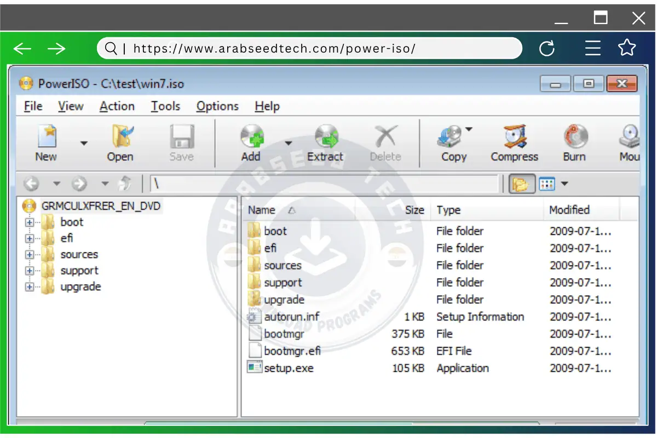This screenshot has width=657, height=438.
Task: Open the Action menu
Action: point(117,106)
